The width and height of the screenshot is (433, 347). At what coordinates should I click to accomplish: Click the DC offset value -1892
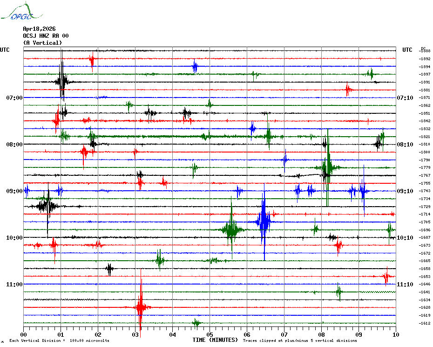click(x=425, y=59)
